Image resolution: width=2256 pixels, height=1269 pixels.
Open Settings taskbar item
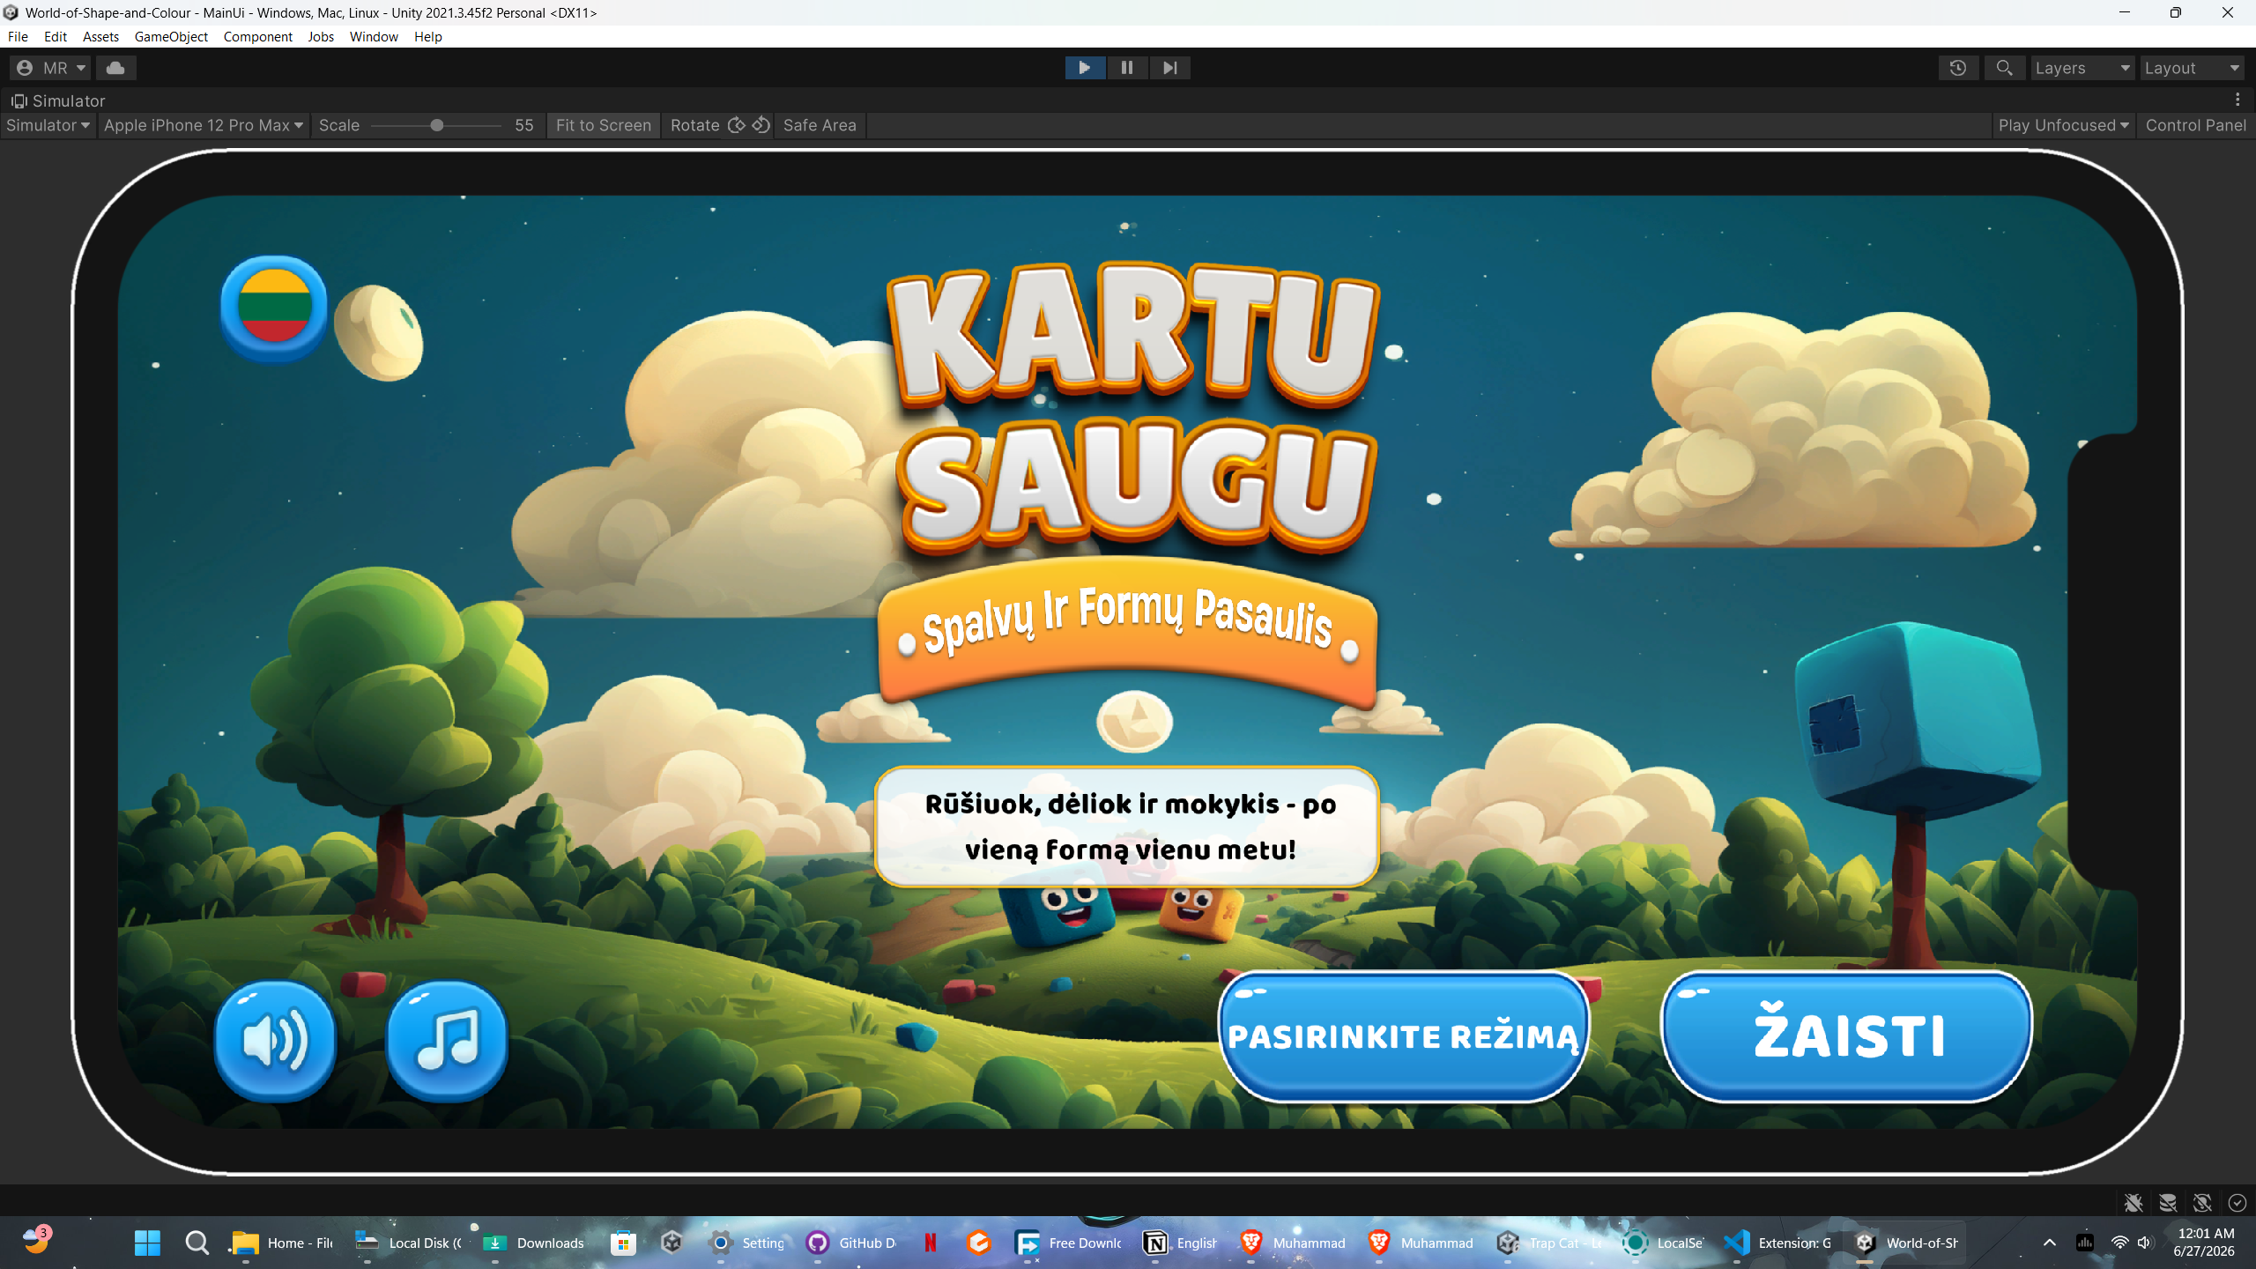point(747,1243)
